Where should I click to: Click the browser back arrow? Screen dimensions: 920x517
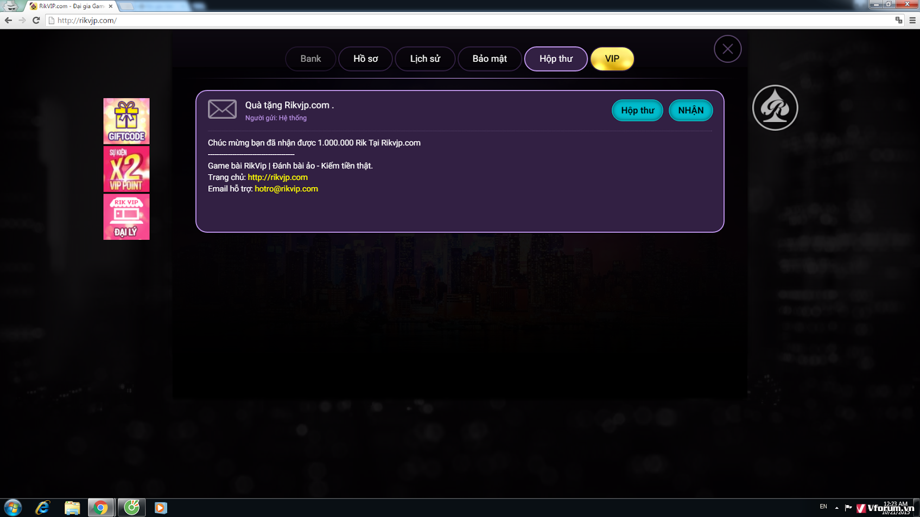click(8, 20)
